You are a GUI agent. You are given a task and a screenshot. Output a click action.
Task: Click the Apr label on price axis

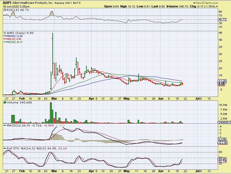click(91, 98)
